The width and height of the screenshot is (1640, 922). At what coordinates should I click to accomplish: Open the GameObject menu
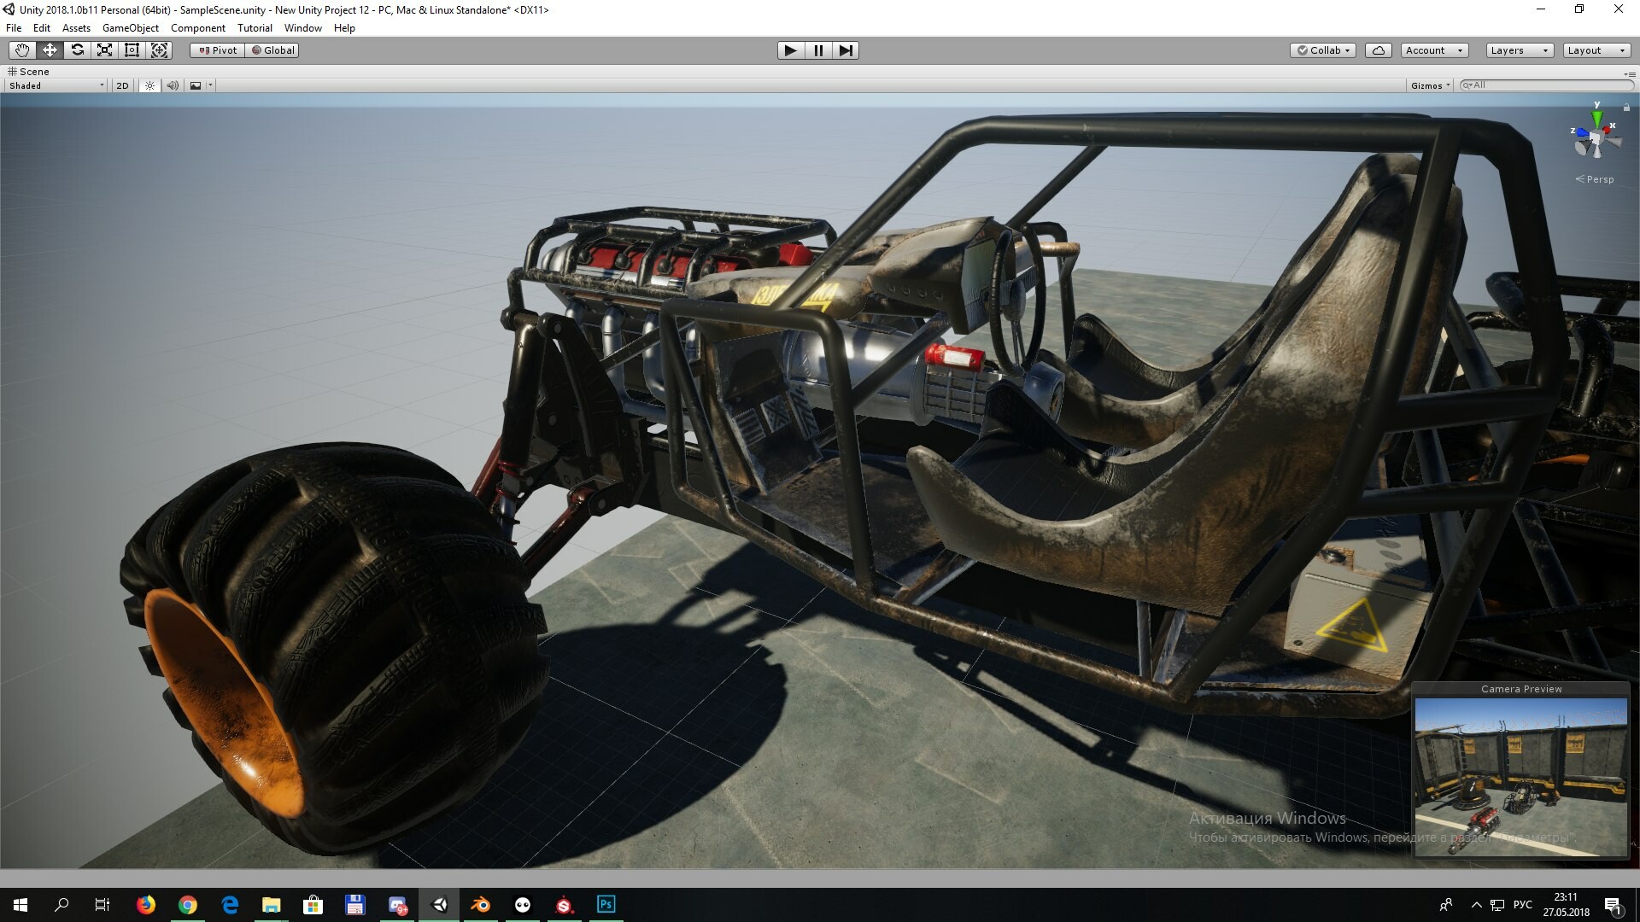(130, 28)
